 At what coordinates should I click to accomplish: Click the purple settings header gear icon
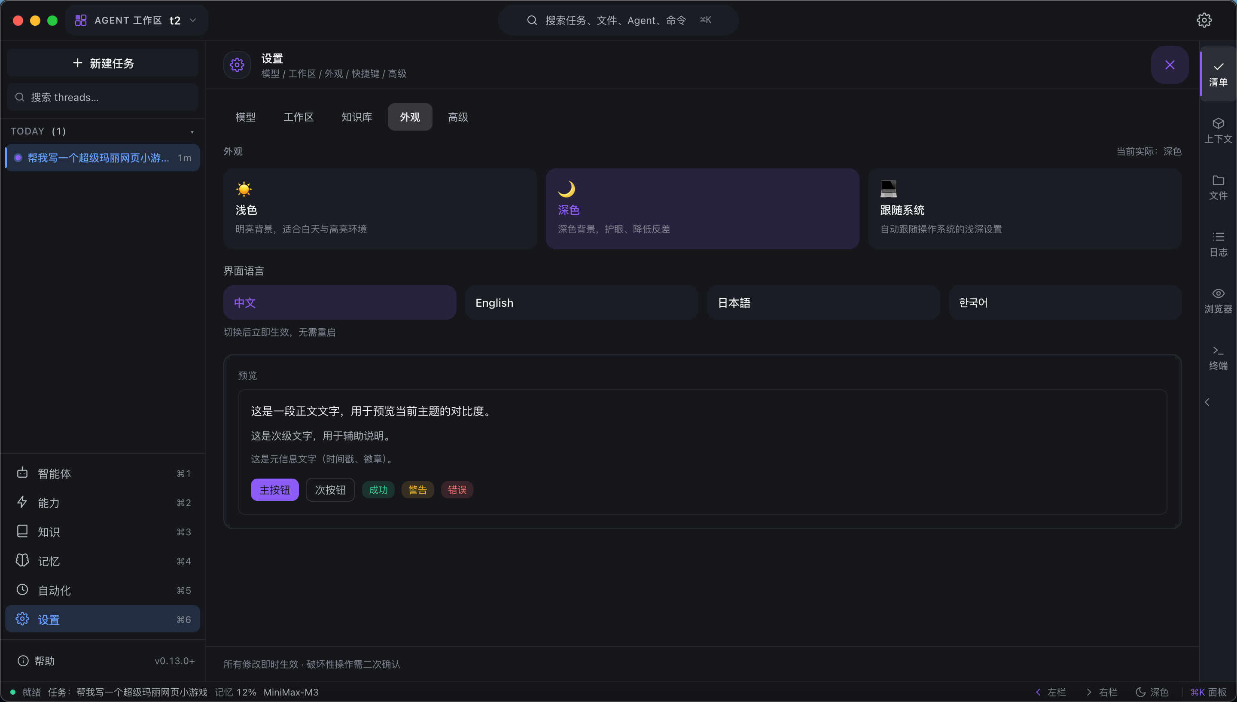coord(237,64)
